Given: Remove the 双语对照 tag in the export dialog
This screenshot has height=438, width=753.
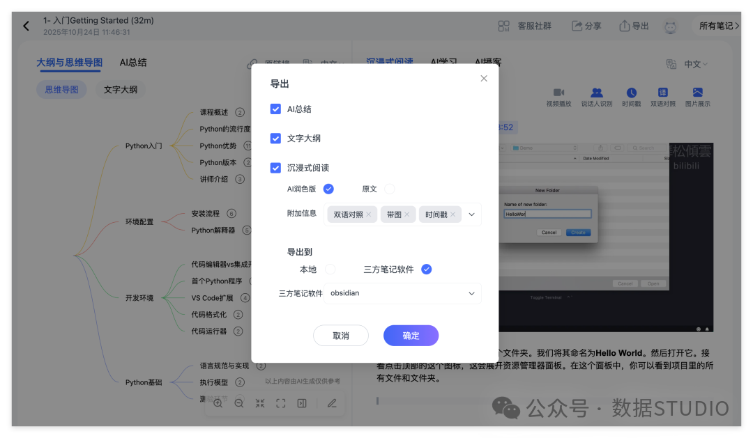Looking at the screenshot, I should (368, 214).
